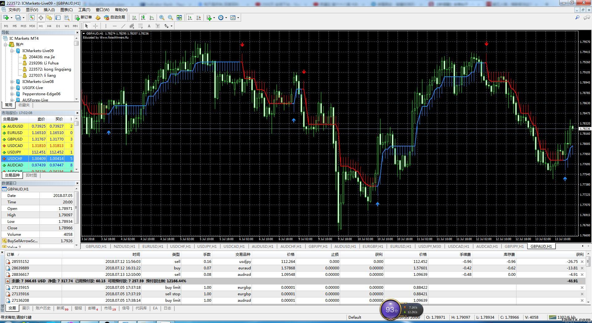Click the Periods clock icon
Screen dimensions: 592x323
click(221, 18)
